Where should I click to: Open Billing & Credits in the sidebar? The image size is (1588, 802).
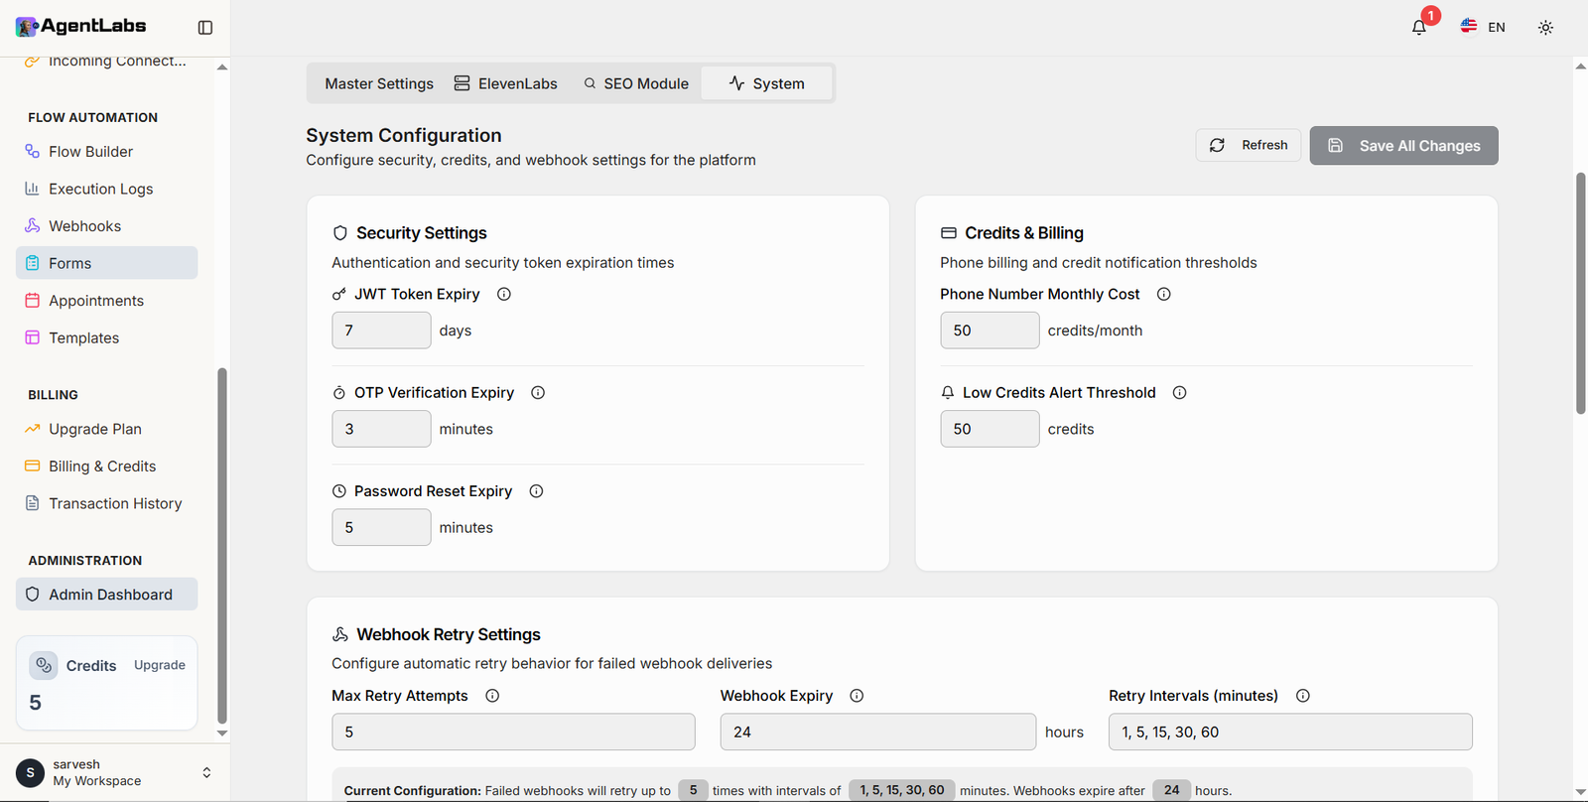click(x=107, y=467)
